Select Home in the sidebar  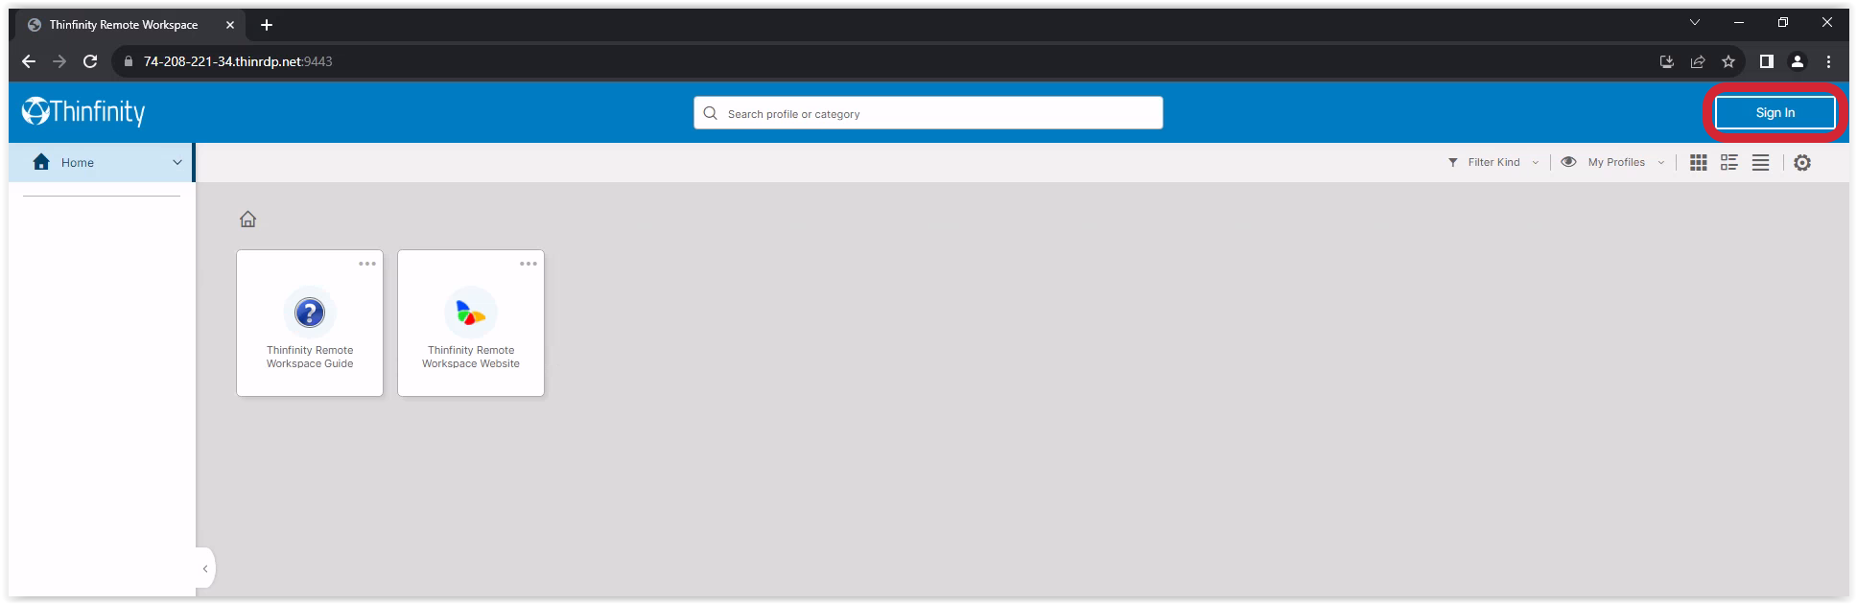[x=101, y=163]
